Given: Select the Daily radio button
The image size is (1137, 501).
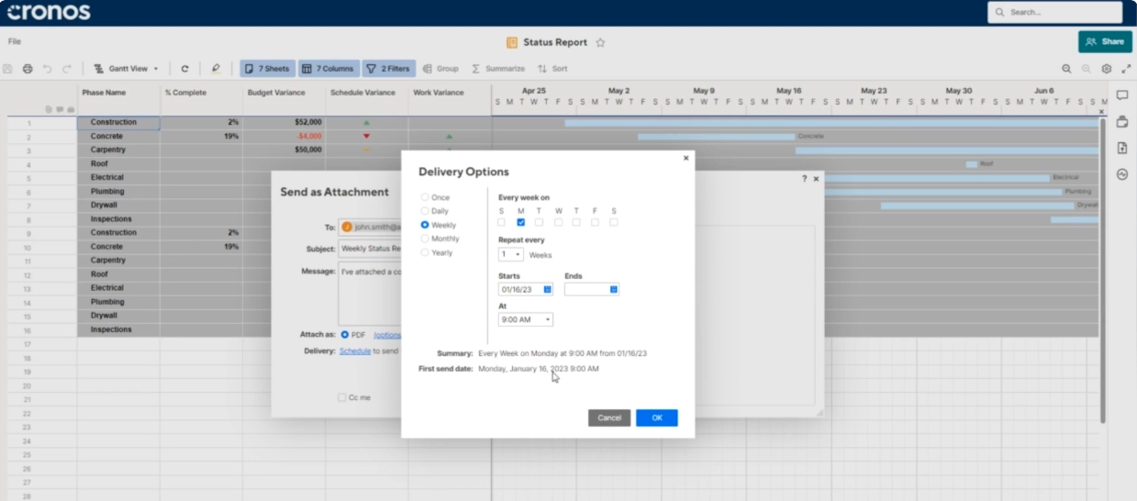Looking at the screenshot, I should click(x=425, y=211).
